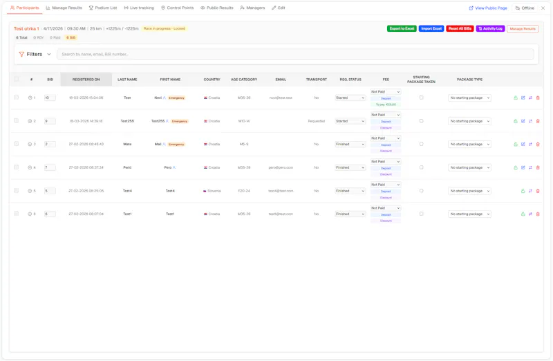Click transfer arrows icon in Test1 row
The height and width of the screenshot is (361, 553).
tap(530, 214)
